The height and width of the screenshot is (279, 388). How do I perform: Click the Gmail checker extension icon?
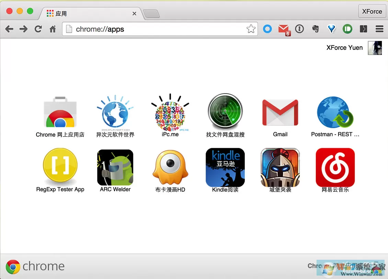pyautogui.click(x=284, y=30)
